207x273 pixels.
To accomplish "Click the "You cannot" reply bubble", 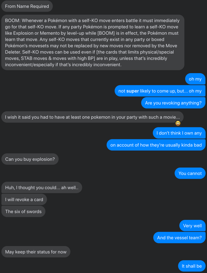I will (190, 173).
